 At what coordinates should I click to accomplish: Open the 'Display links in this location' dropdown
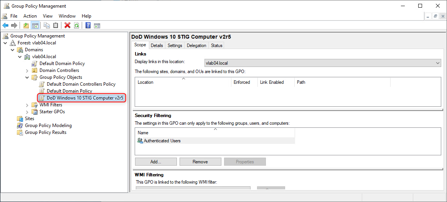click(322, 63)
